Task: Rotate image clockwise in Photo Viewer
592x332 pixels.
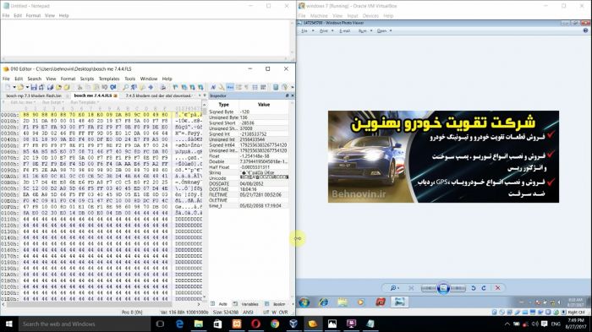Action: coord(484,288)
